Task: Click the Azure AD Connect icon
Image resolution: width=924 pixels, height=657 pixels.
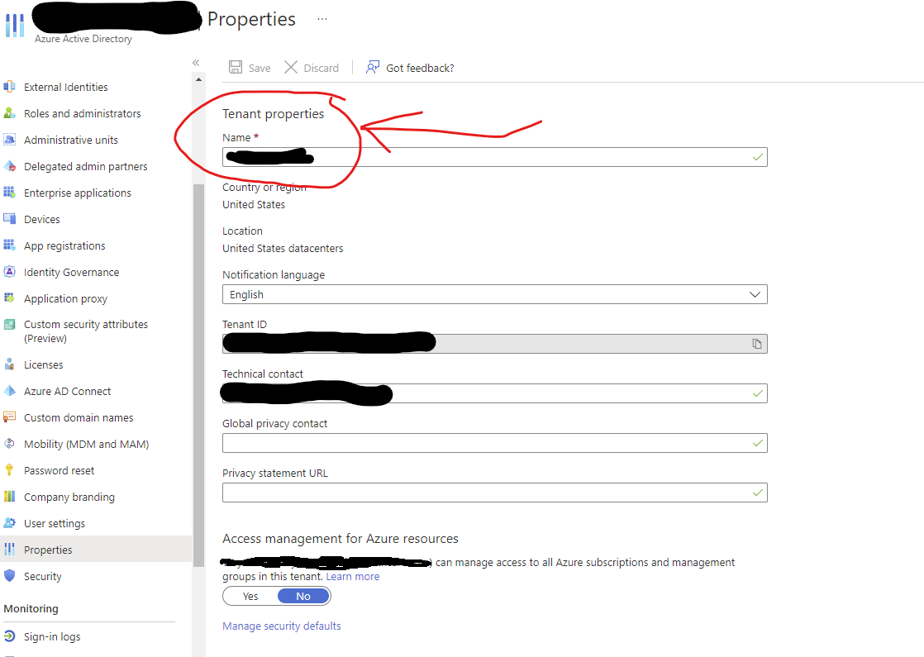Action: pos(9,391)
